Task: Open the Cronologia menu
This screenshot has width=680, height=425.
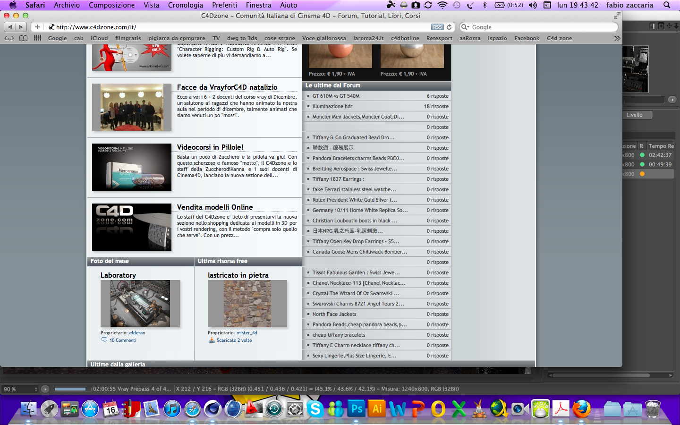Action: point(186,5)
